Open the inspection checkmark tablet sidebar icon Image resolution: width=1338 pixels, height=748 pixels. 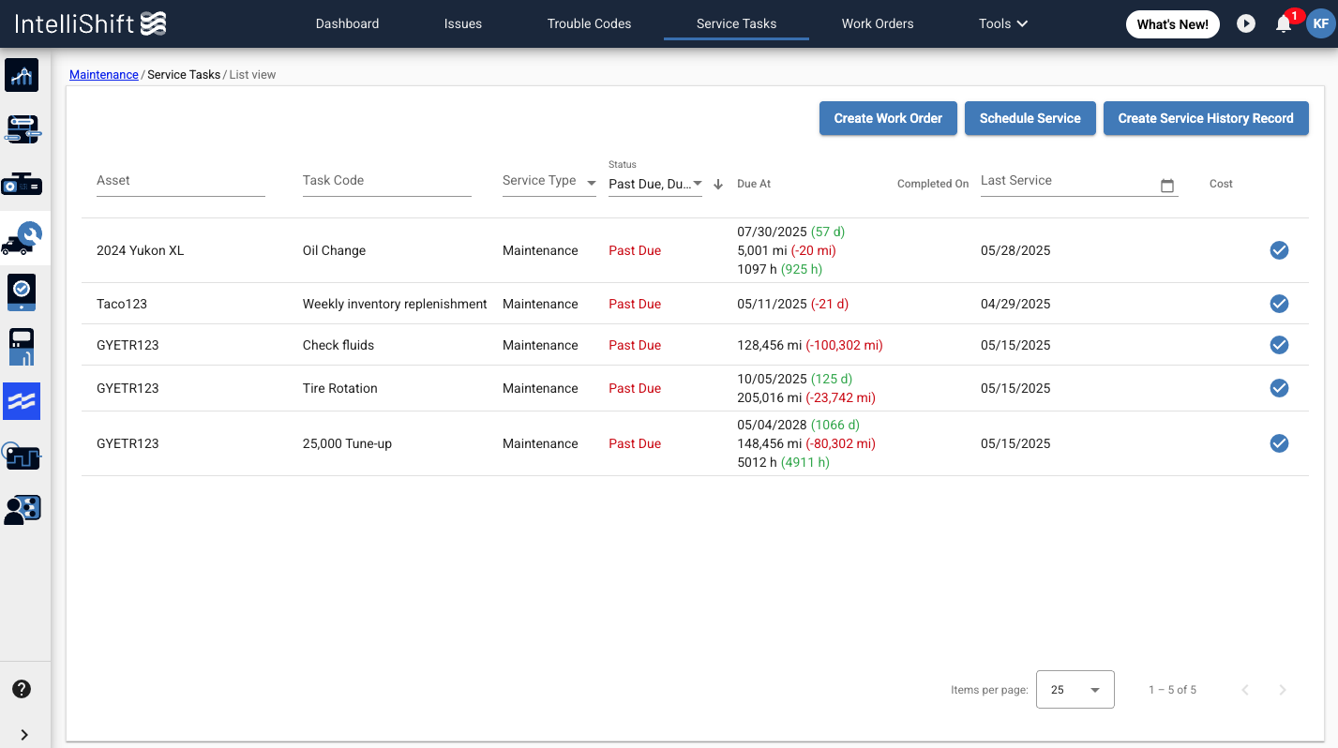tap(22, 292)
